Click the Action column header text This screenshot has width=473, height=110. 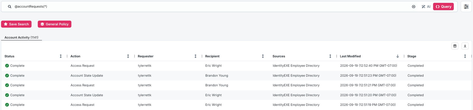click(75, 56)
